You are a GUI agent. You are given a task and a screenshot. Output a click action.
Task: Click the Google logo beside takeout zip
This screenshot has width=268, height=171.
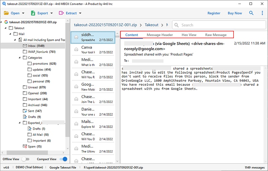(x=6, y=22)
